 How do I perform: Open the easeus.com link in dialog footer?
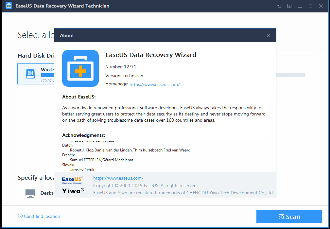point(118,178)
